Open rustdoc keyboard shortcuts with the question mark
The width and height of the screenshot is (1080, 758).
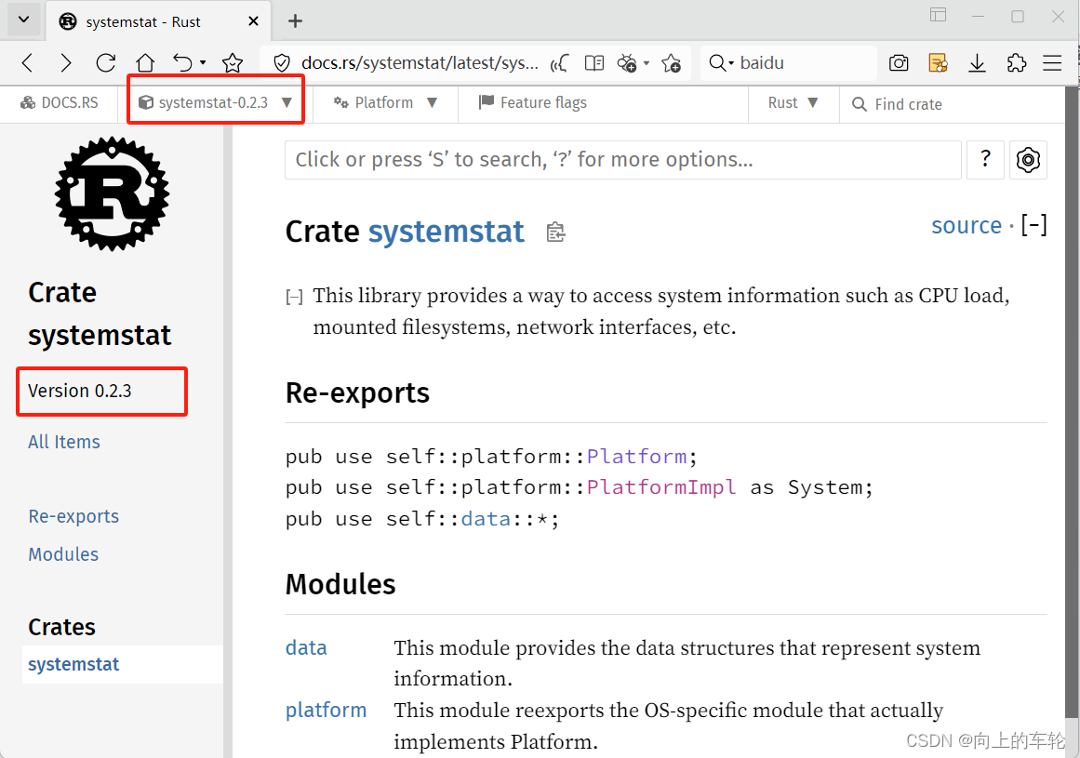tap(985, 160)
